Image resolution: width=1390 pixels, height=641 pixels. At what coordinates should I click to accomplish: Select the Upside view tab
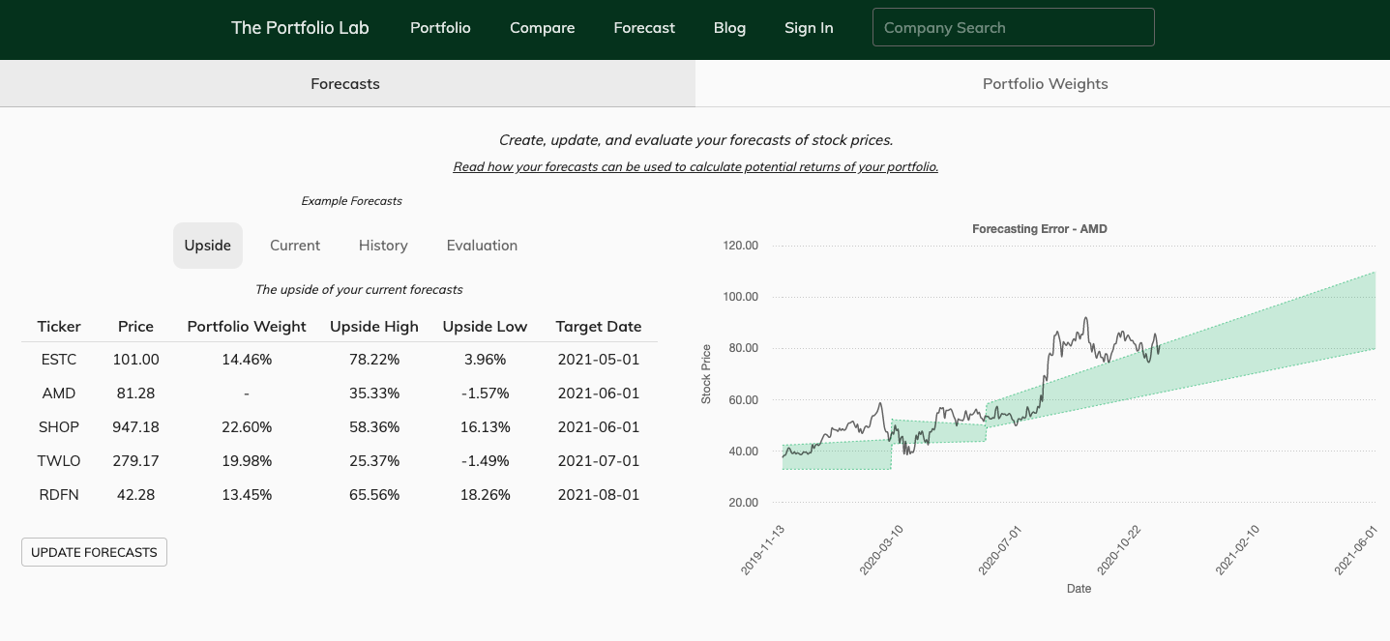pos(208,246)
